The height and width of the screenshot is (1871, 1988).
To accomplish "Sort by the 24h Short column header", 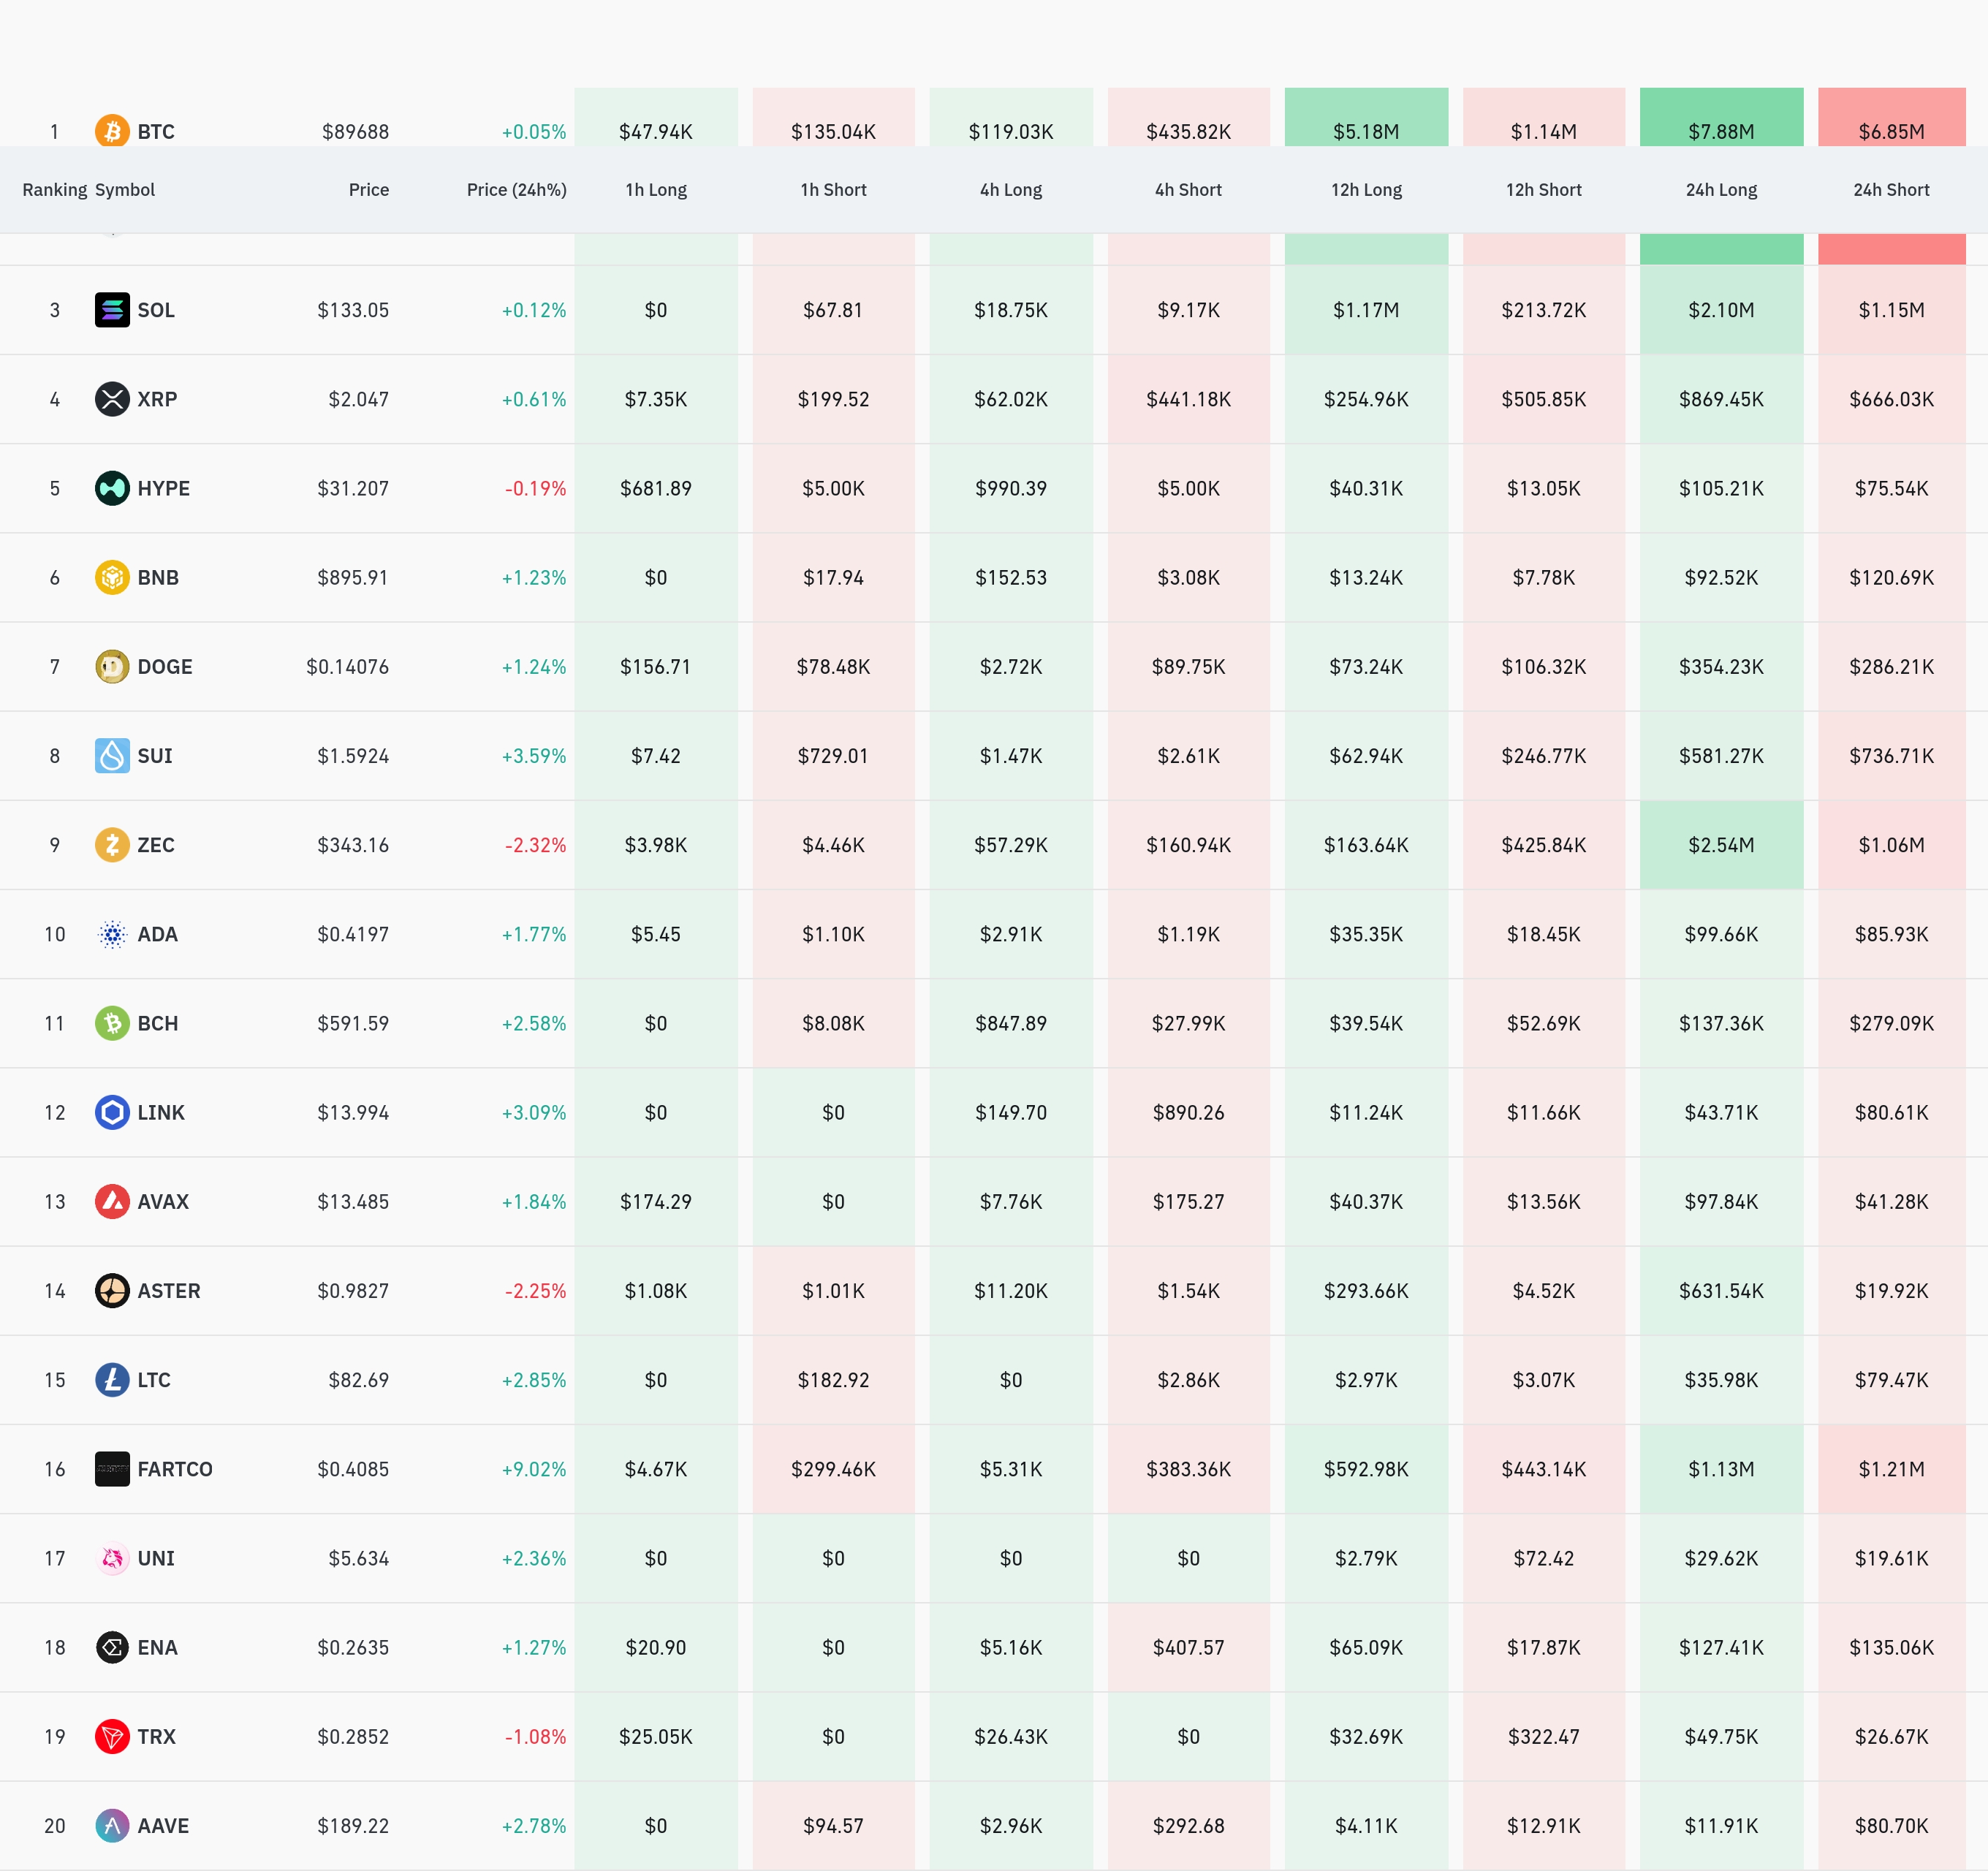I will (1890, 190).
